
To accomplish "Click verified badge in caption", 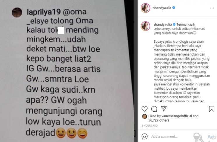I will pos(174,25).
